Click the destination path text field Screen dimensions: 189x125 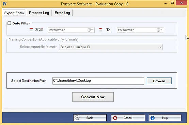tap(98, 81)
